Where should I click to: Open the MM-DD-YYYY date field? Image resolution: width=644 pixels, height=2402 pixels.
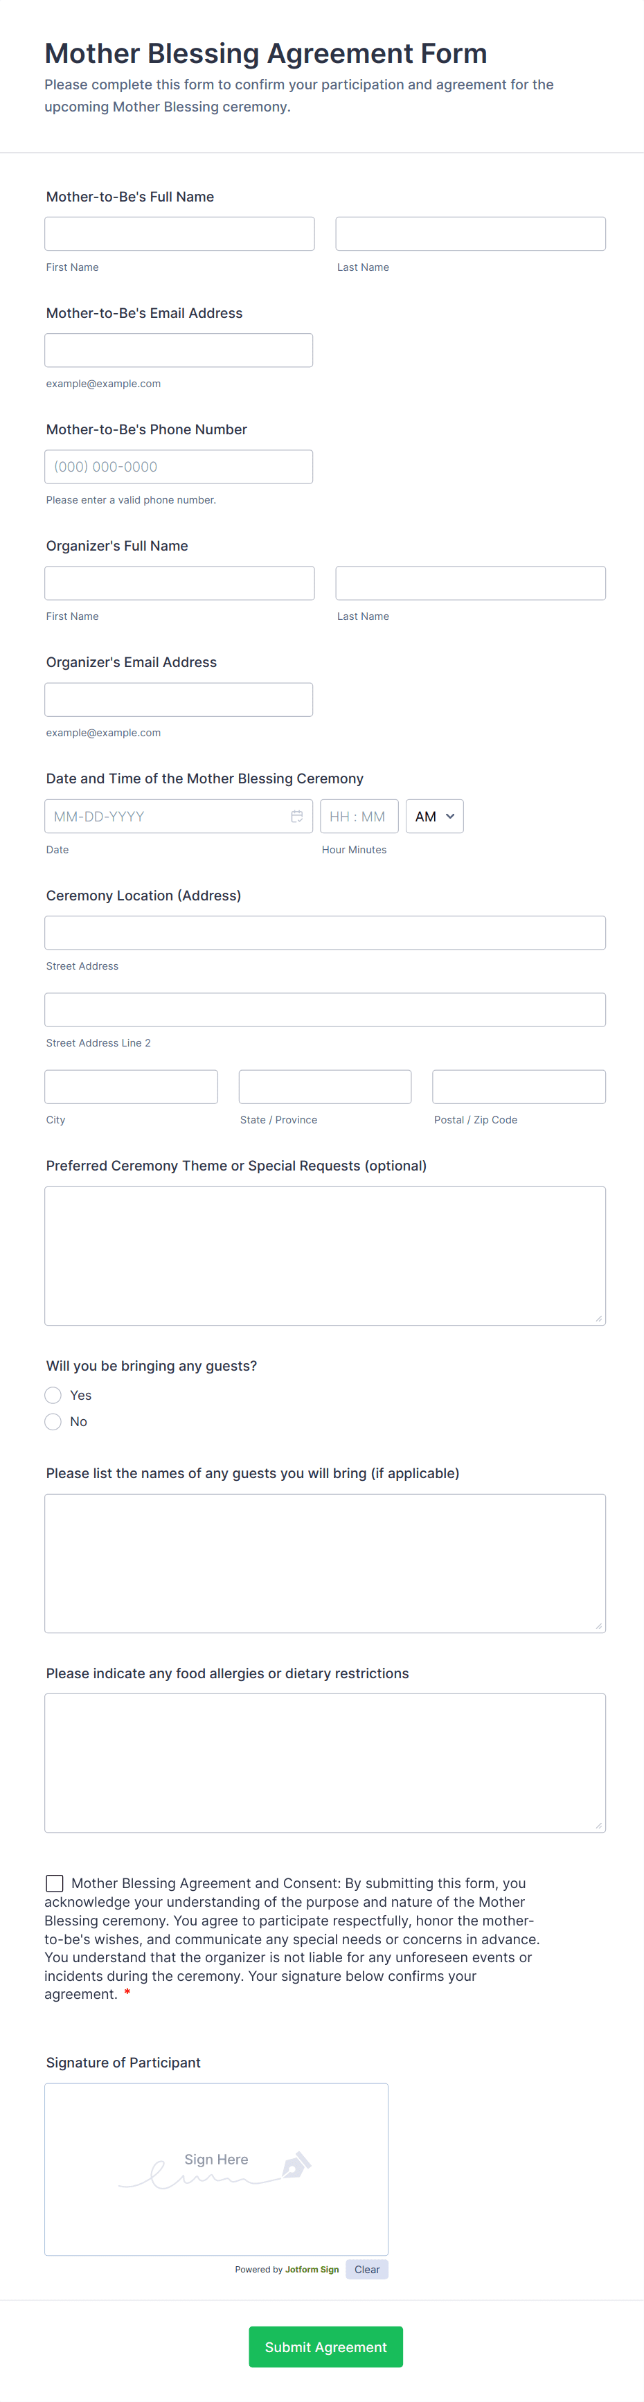[168, 816]
